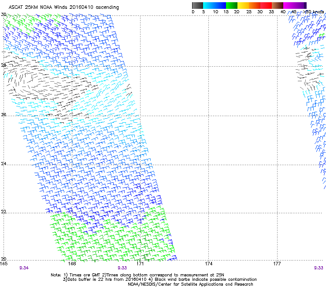This screenshot has height=287, width=326.
Task: Click the latitude label 26
Action: tap(4, 115)
